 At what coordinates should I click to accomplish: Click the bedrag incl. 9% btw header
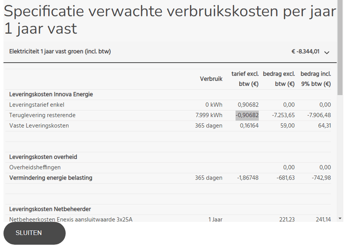(316, 79)
